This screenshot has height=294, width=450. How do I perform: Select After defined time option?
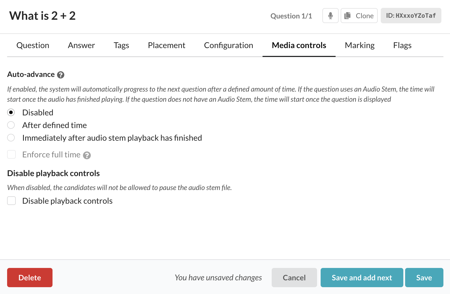(11, 125)
